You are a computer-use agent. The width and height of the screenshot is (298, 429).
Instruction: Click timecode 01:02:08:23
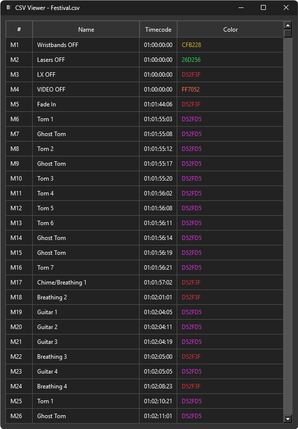pyautogui.click(x=158, y=386)
